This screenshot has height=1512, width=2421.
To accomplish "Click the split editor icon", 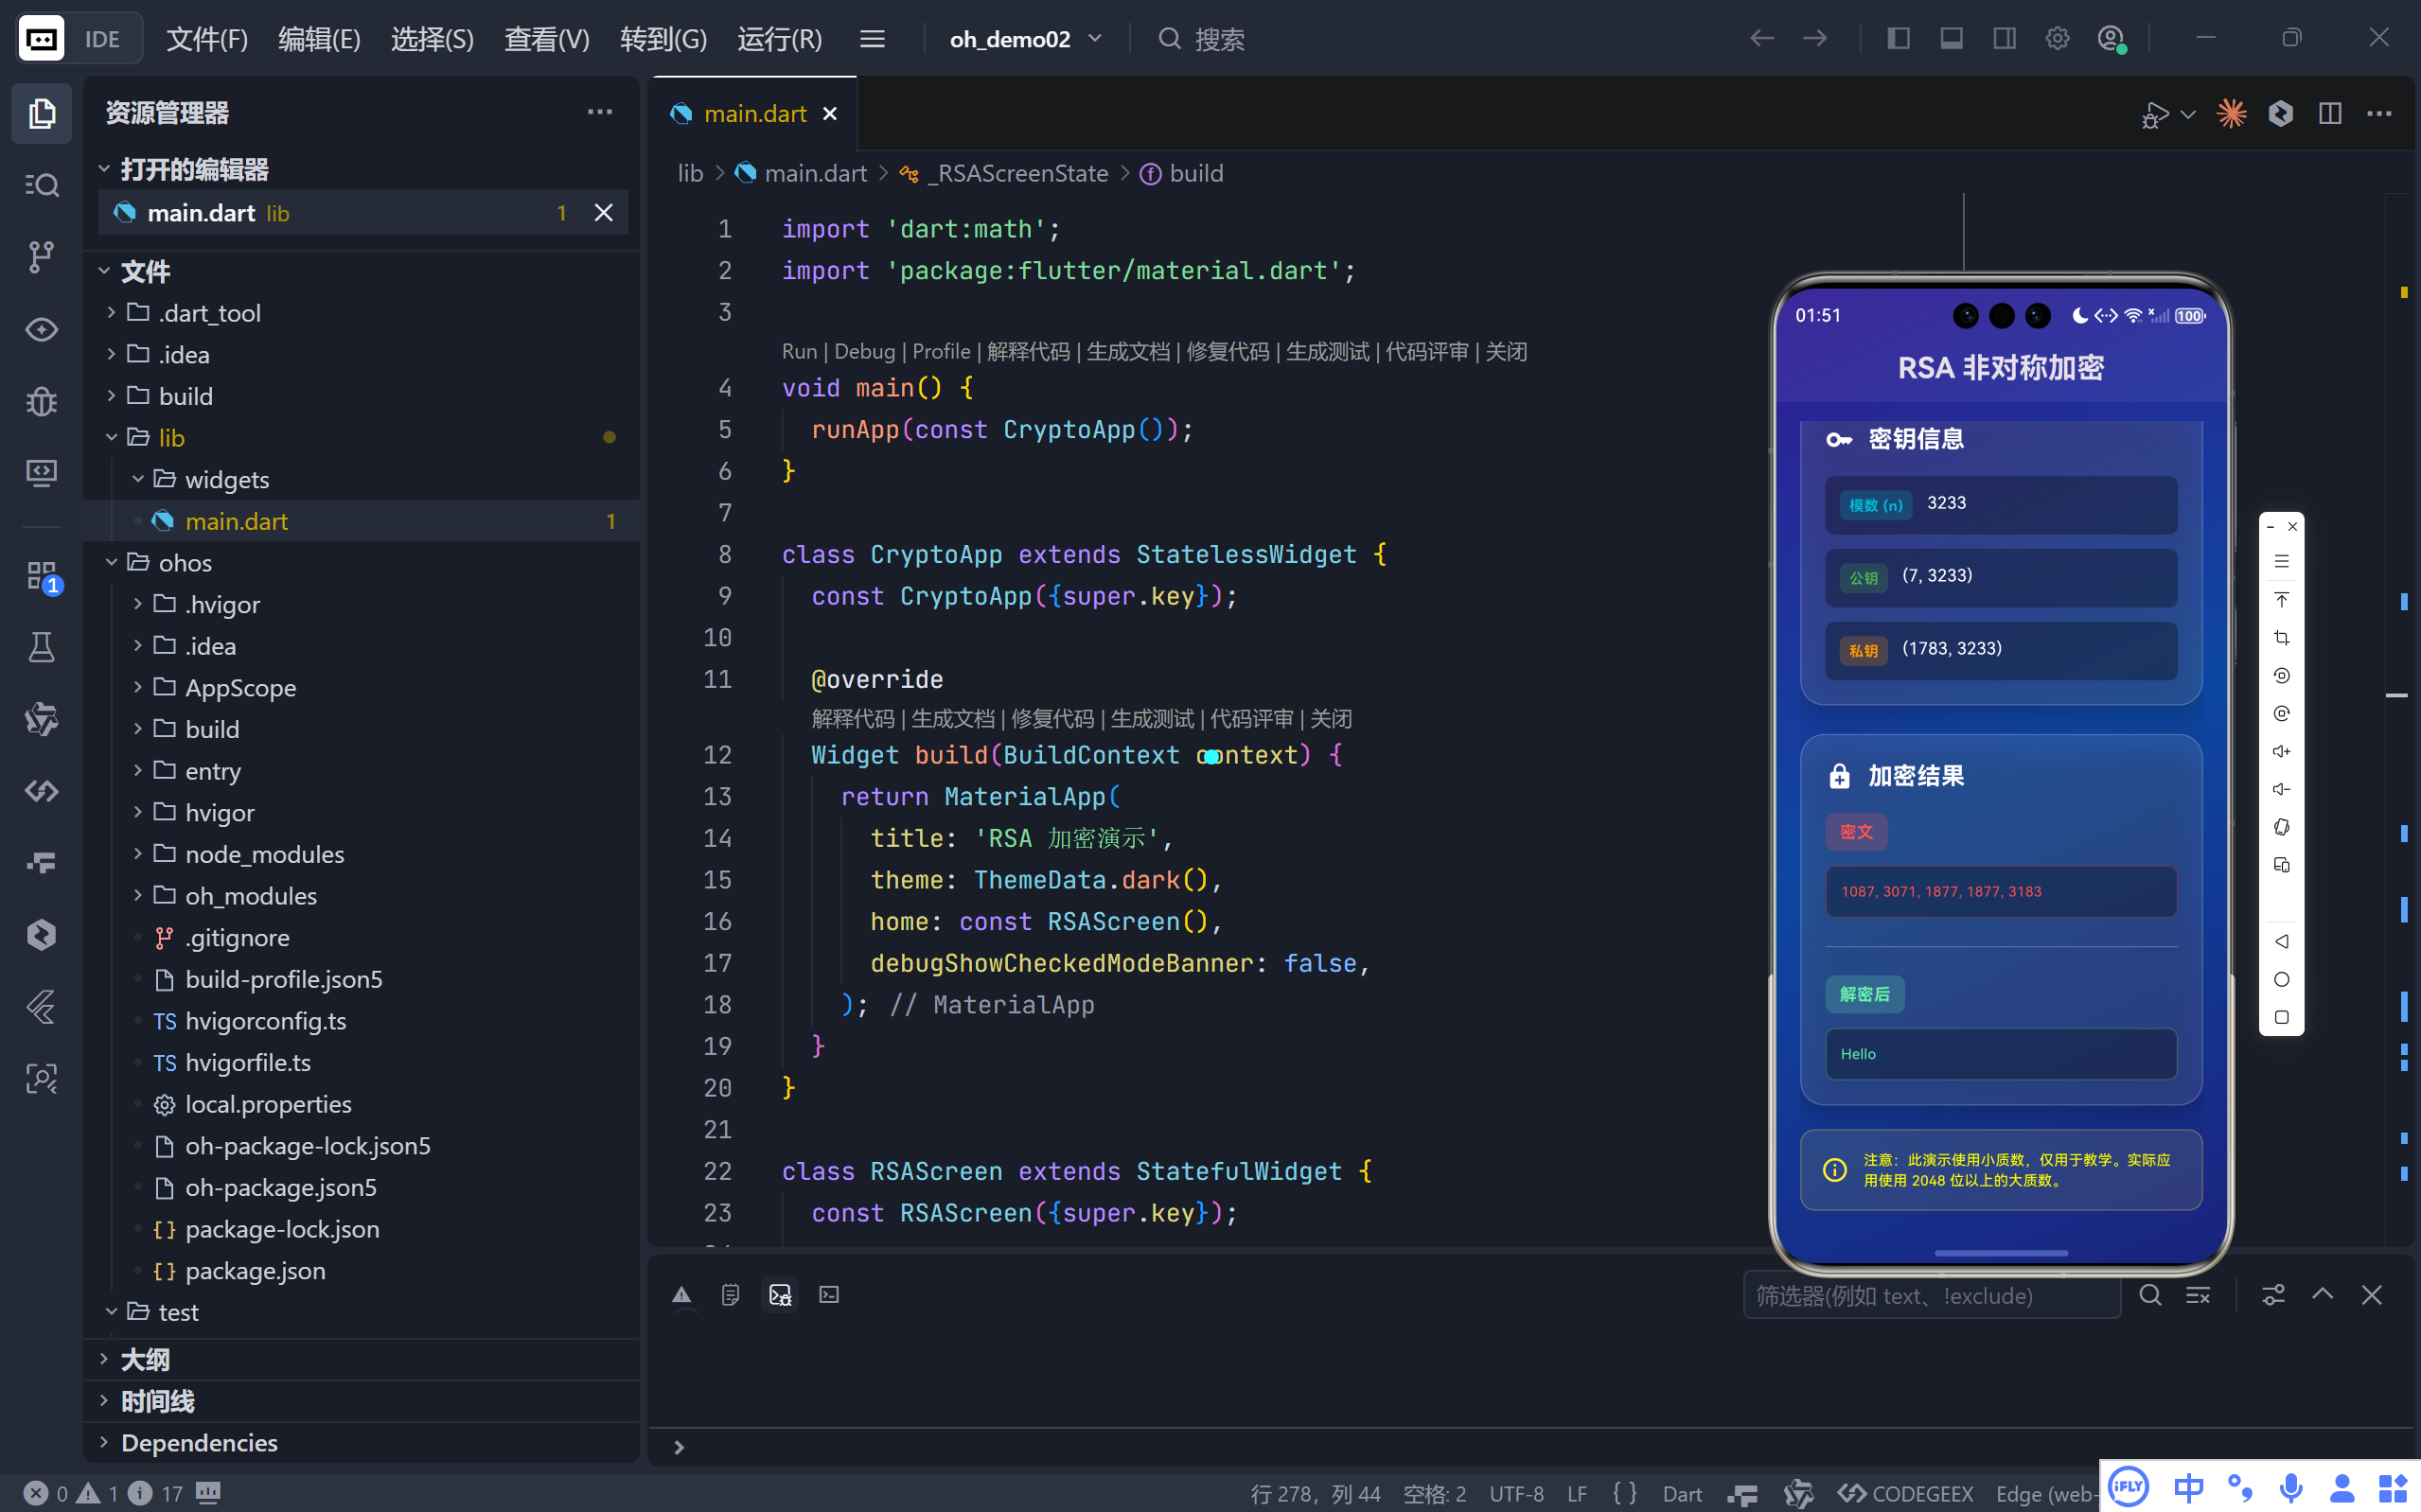I will tap(2329, 114).
